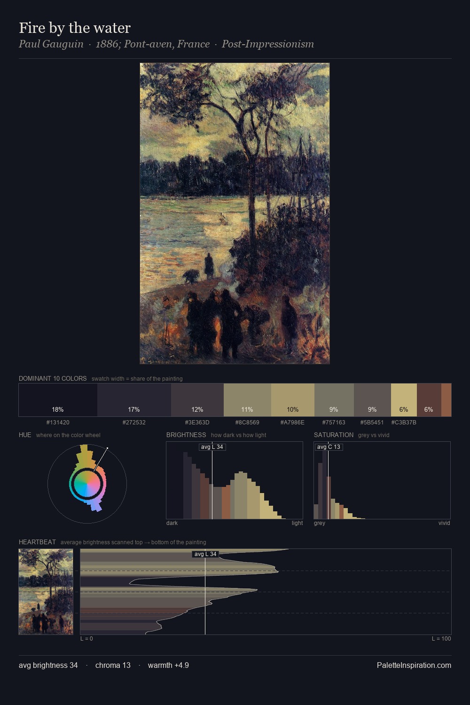470x705 pixels.
Task: Click the pale yellow #C3B37B swatch
Action: 404,400
